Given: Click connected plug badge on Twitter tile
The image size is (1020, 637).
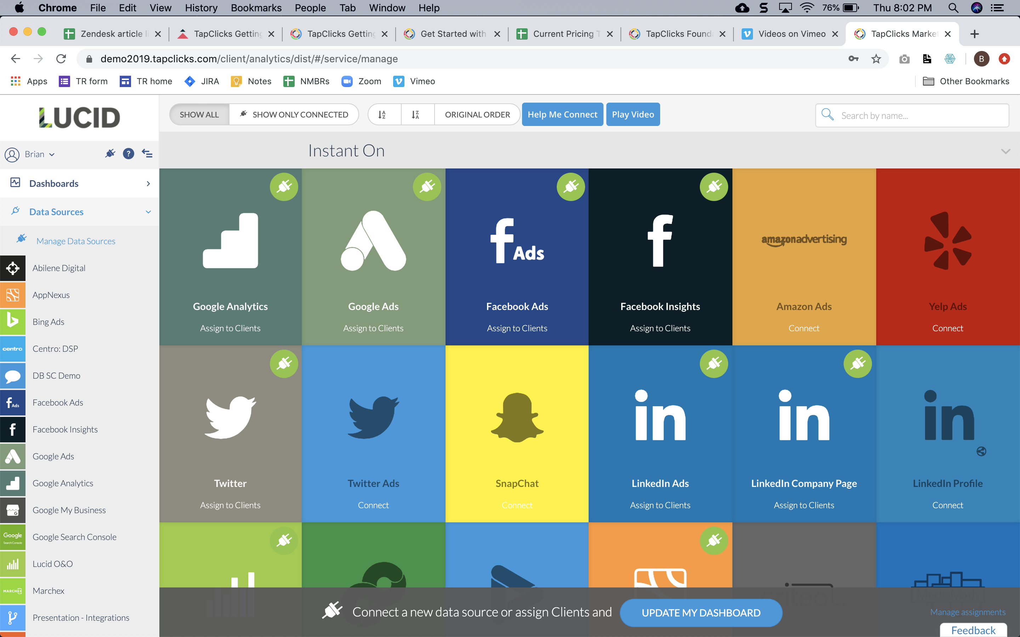Looking at the screenshot, I should (284, 363).
